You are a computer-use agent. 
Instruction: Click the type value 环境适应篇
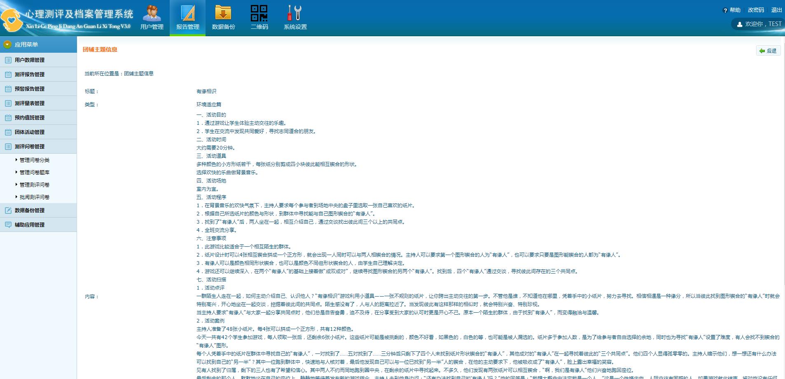click(209, 105)
